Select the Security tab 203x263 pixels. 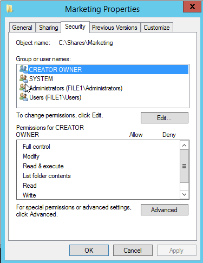click(x=75, y=27)
